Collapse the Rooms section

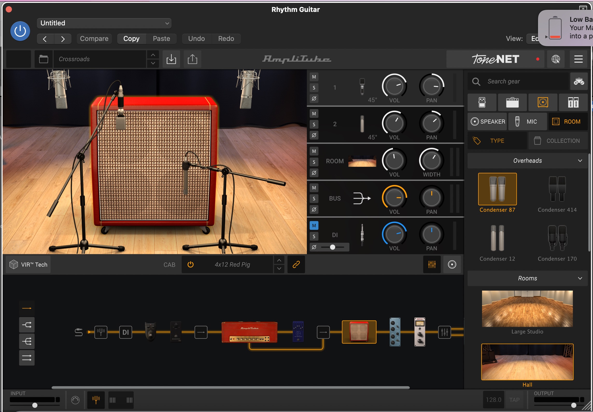(x=527, y=278)
